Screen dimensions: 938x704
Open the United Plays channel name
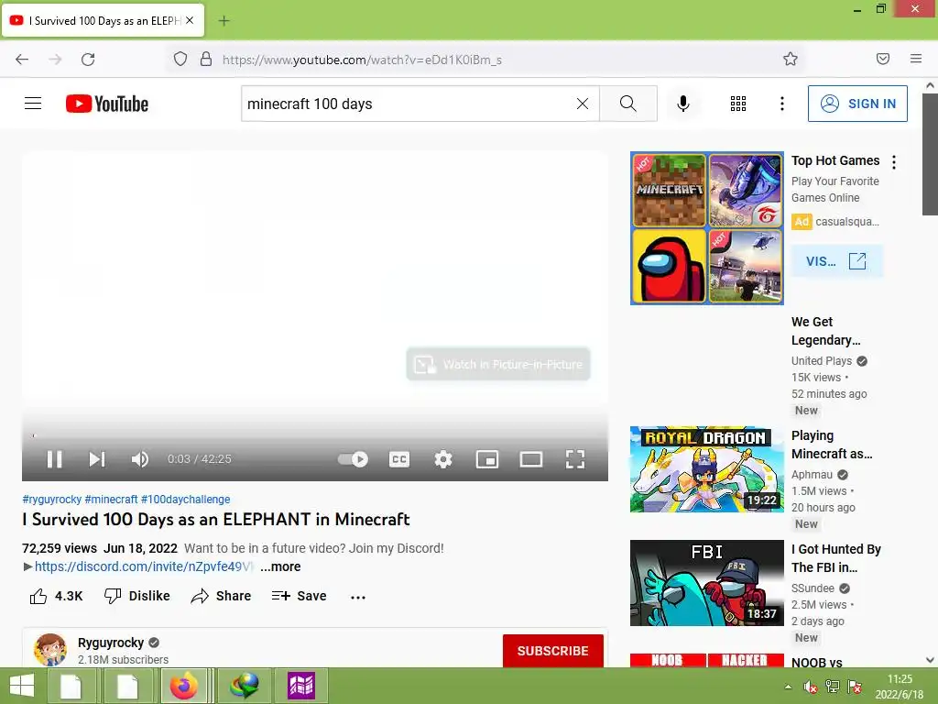pos(822,361)
